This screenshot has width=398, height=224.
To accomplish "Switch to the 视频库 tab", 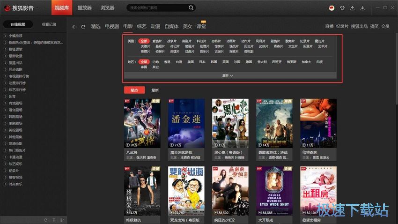I will (x=62, y=8).
